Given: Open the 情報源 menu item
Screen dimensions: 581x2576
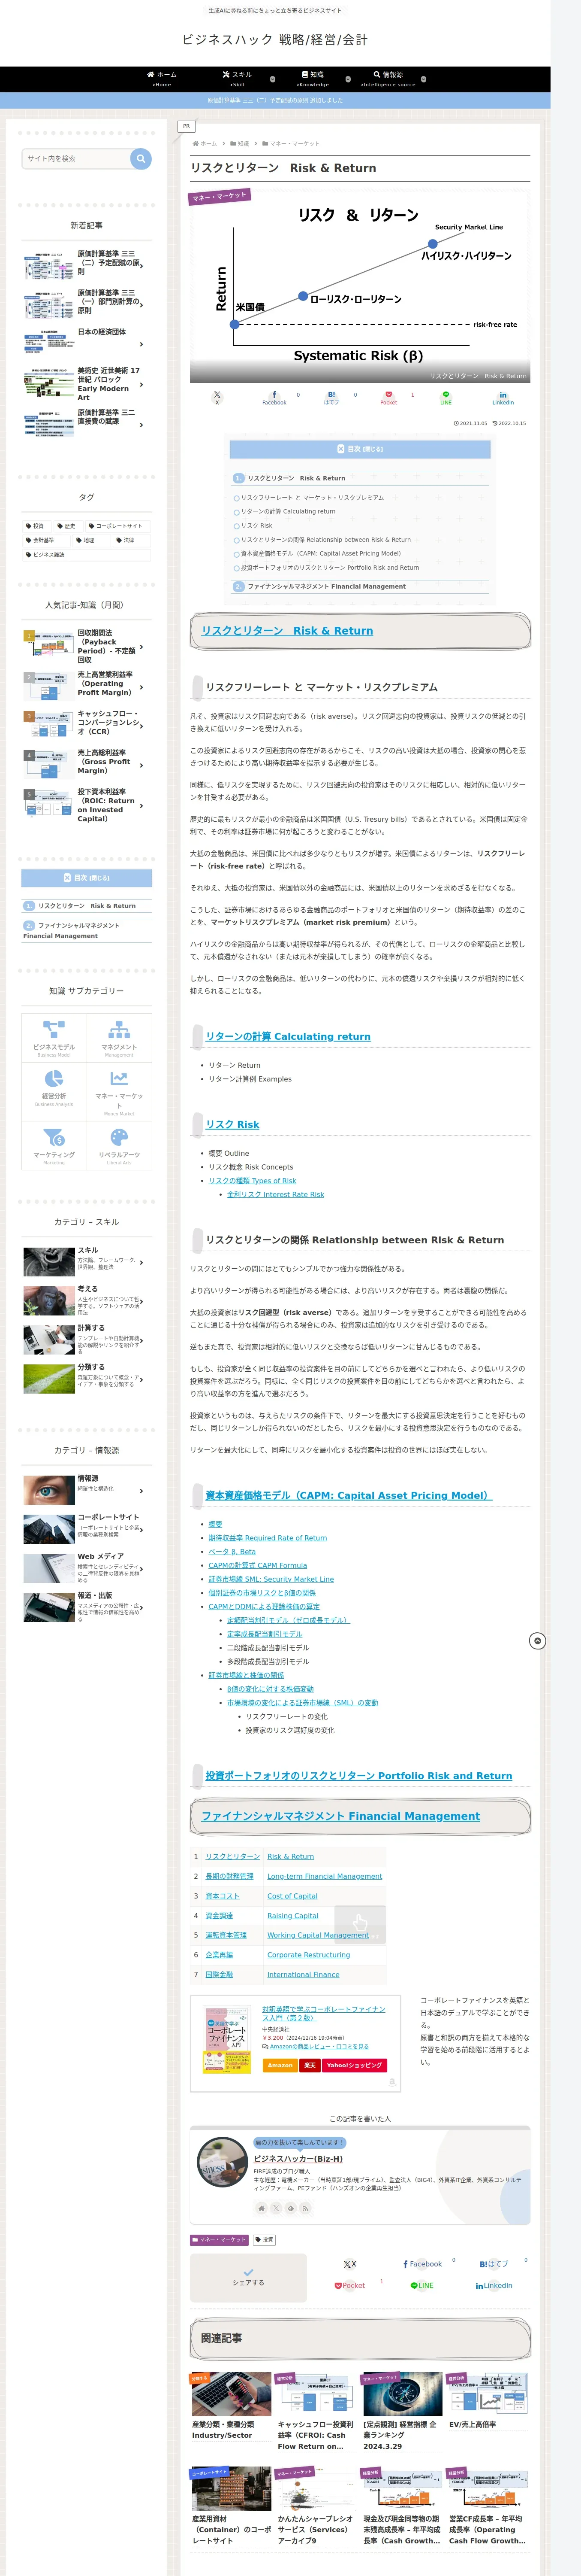Looking at the screenshot, I should [x=388, y=79].
